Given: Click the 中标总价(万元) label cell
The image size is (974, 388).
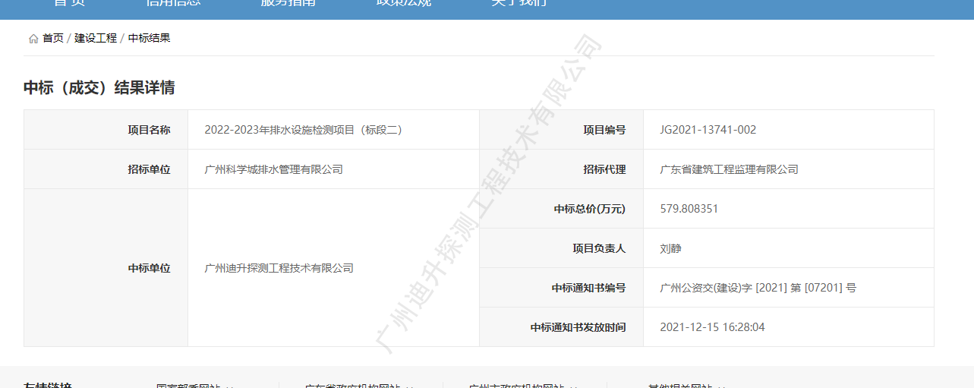Looking at the screenshot, I should [562, 209].
